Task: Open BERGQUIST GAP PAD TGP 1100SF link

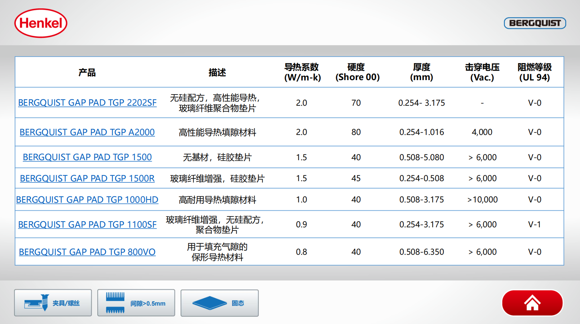Action: click(87, 225)
